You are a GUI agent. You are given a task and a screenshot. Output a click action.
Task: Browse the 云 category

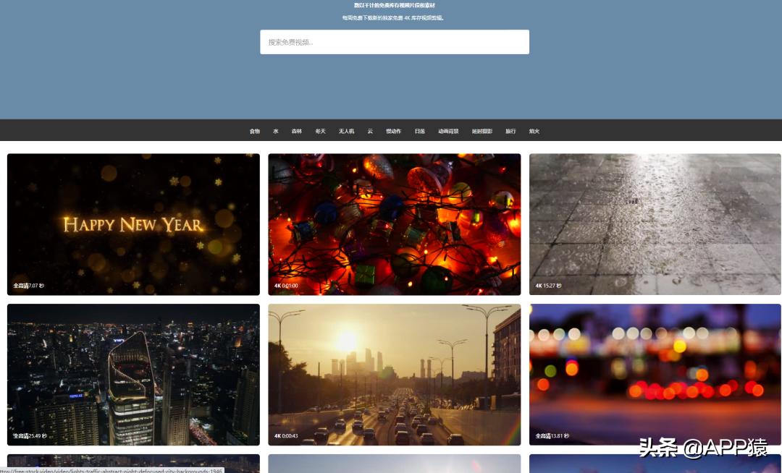[x=370, y=132]
